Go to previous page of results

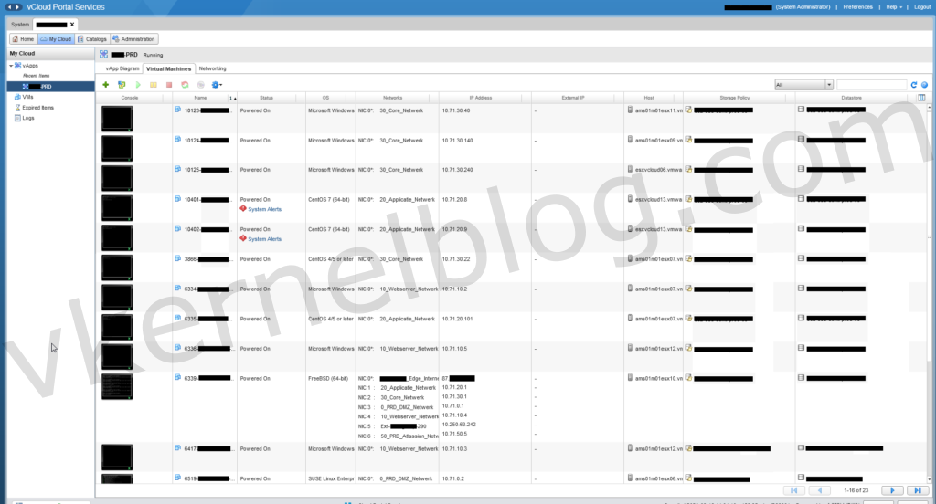point(820,490)
